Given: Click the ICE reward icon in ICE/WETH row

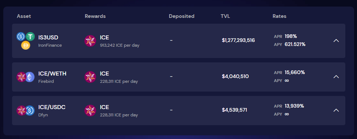Looking at the screenshot, I should point(90,77).
